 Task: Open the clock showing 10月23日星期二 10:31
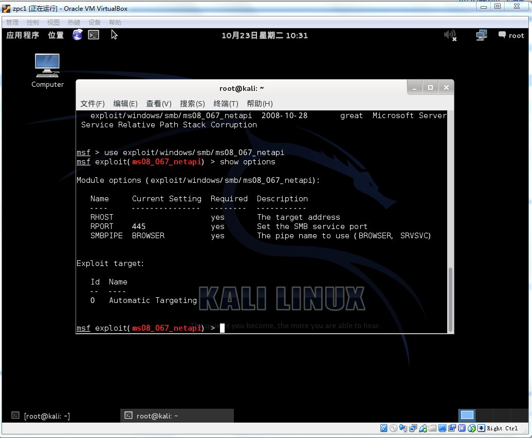tap(265, 35)
